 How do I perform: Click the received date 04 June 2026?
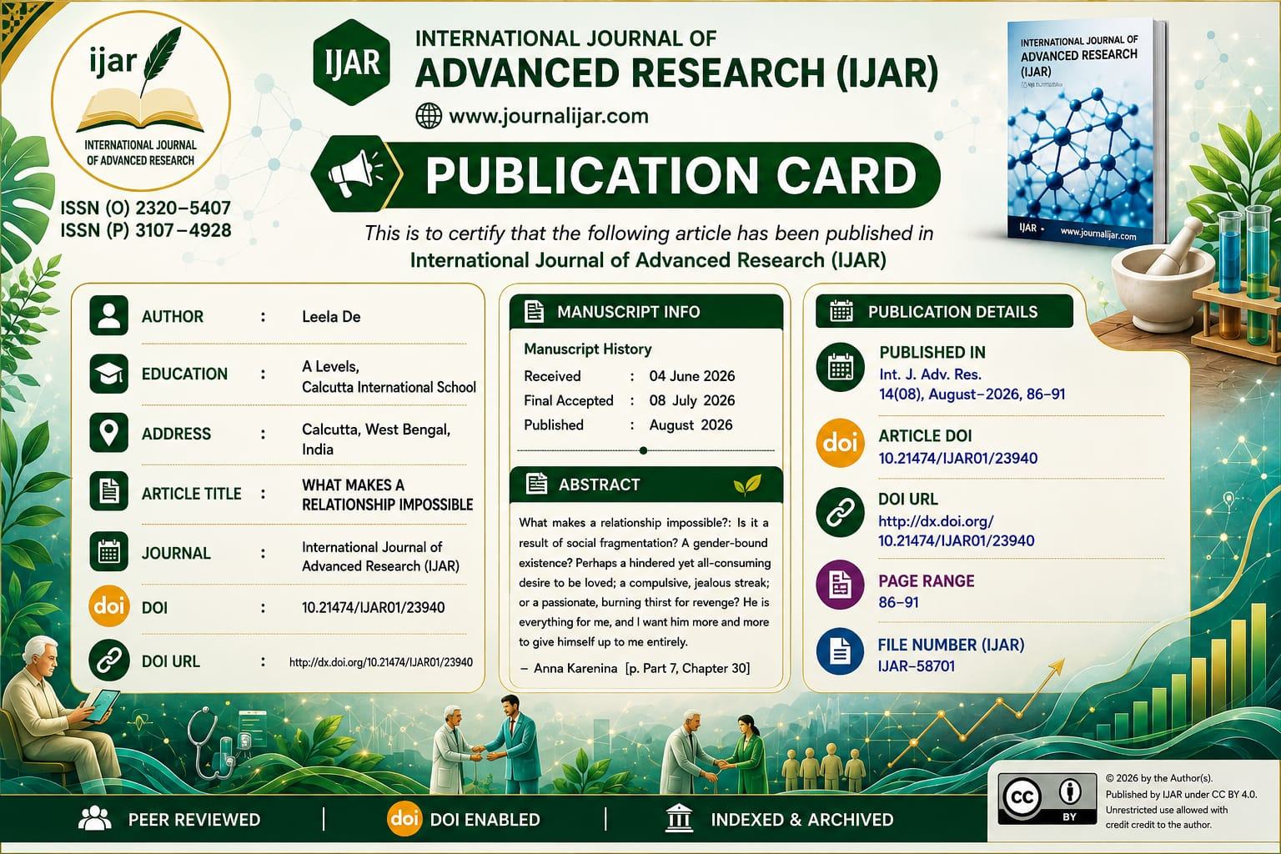(692, 376)
